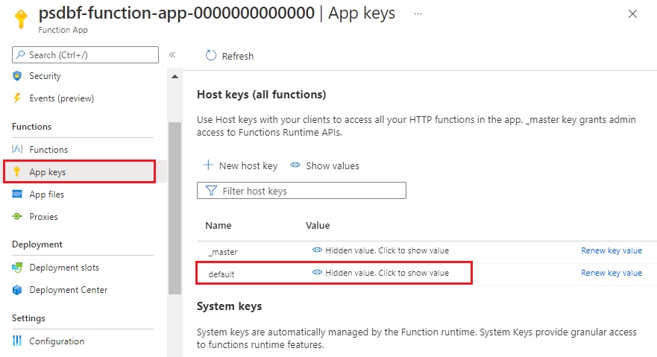Click New host key button
Screen dimensions: 657x357
click(240, 165)
